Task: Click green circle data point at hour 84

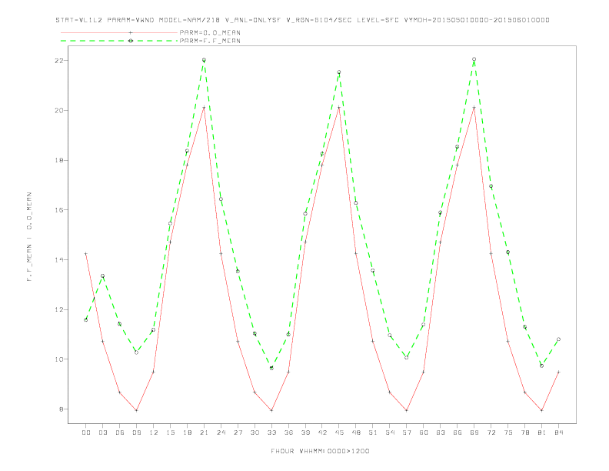Action: 558,339
